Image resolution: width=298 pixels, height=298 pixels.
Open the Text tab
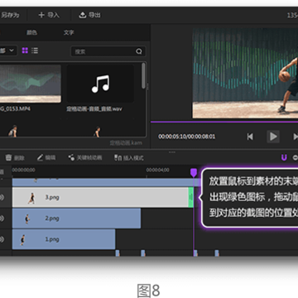coord(69,32)
